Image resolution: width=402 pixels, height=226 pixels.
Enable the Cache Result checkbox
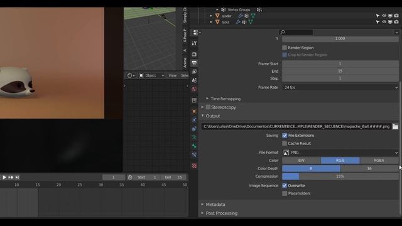(x=285, y=143)
